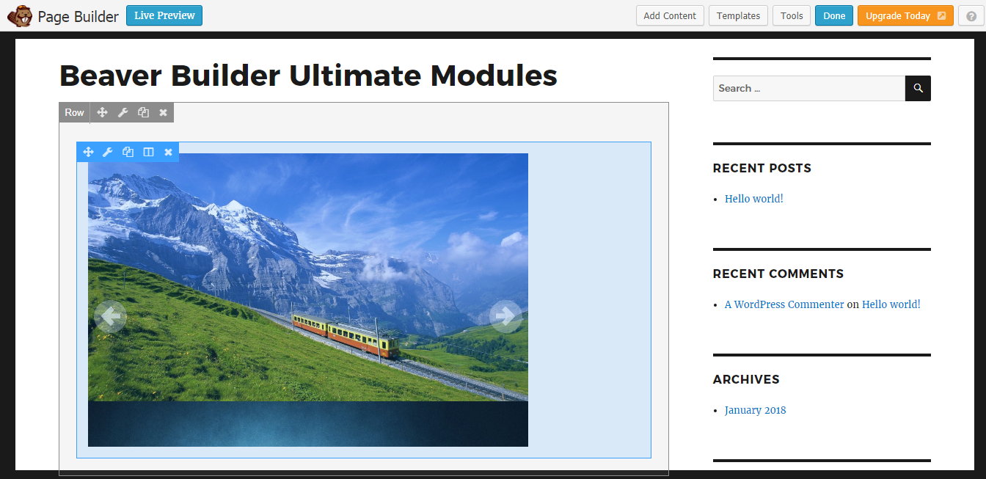Viewport: 986px width, 479px height.
Task: Click the Beaver Builder Ultimate Modules heading
Action: coord(308,76)
